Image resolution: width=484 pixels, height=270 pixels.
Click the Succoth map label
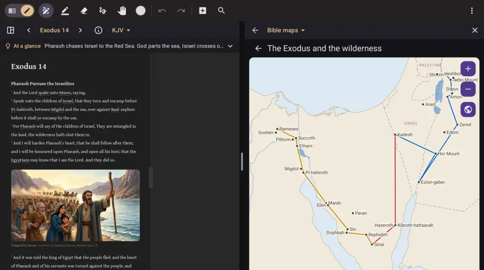(307, 138)
